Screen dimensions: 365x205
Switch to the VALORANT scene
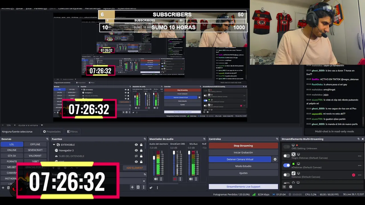coord(35,156)
